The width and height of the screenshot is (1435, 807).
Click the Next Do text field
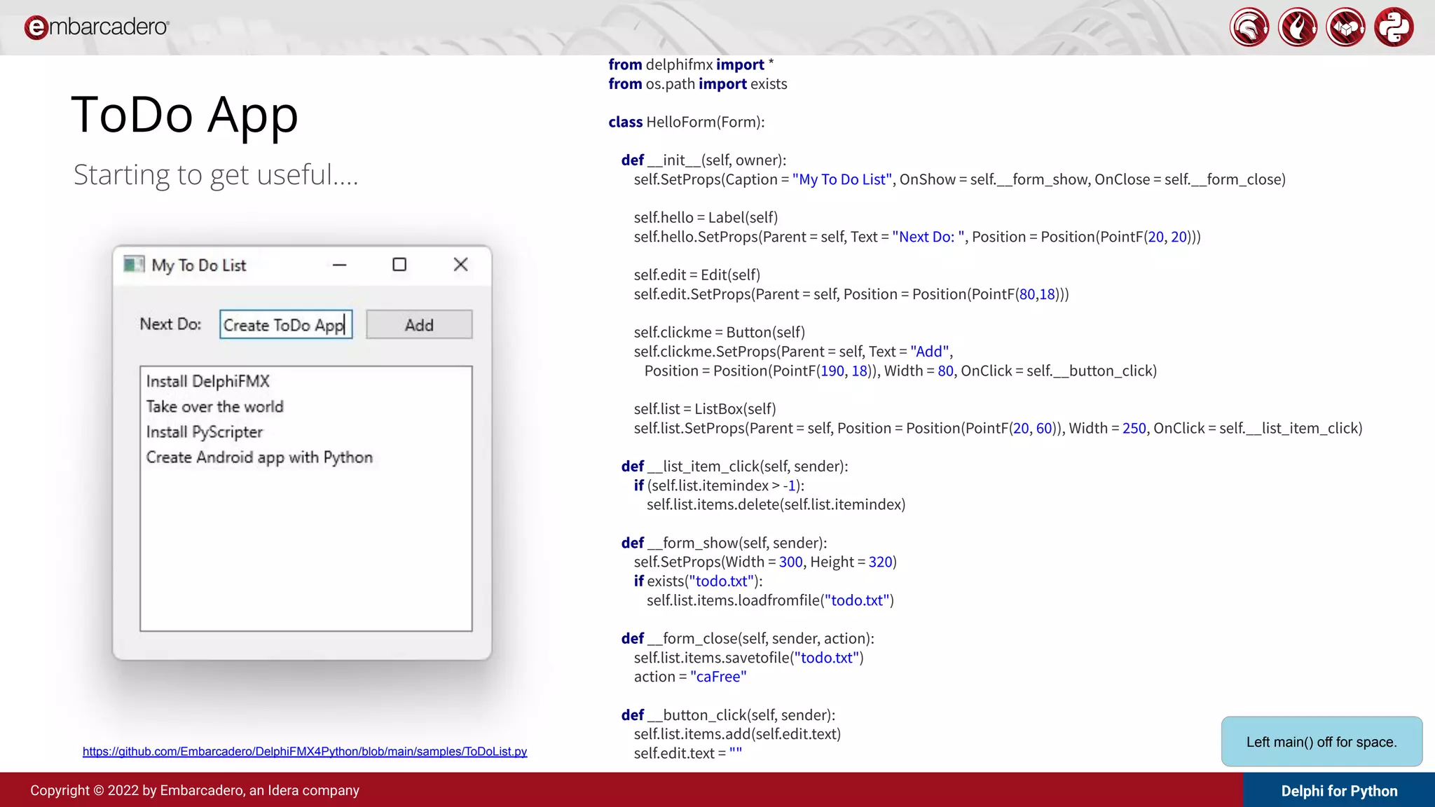285,325
